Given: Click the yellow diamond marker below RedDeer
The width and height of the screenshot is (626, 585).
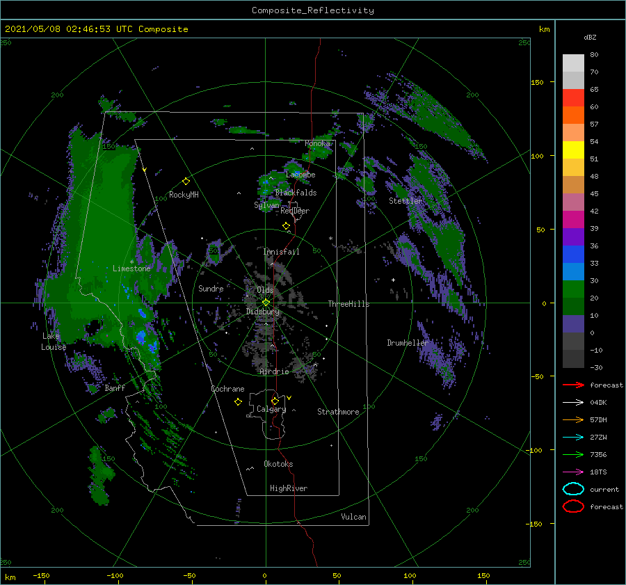Looking at the screenshot, I should 286,226.
